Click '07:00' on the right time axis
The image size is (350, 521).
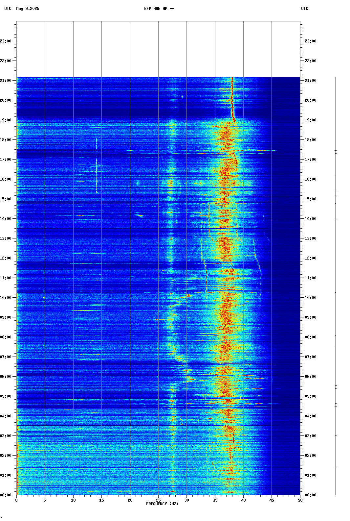(311, 357)
